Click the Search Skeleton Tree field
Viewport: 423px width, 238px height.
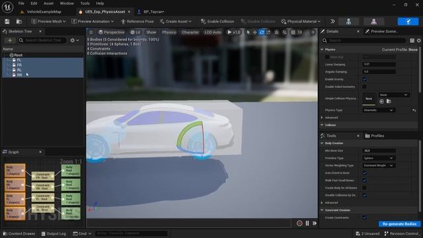pyautogui.click(x=42, y=40)
